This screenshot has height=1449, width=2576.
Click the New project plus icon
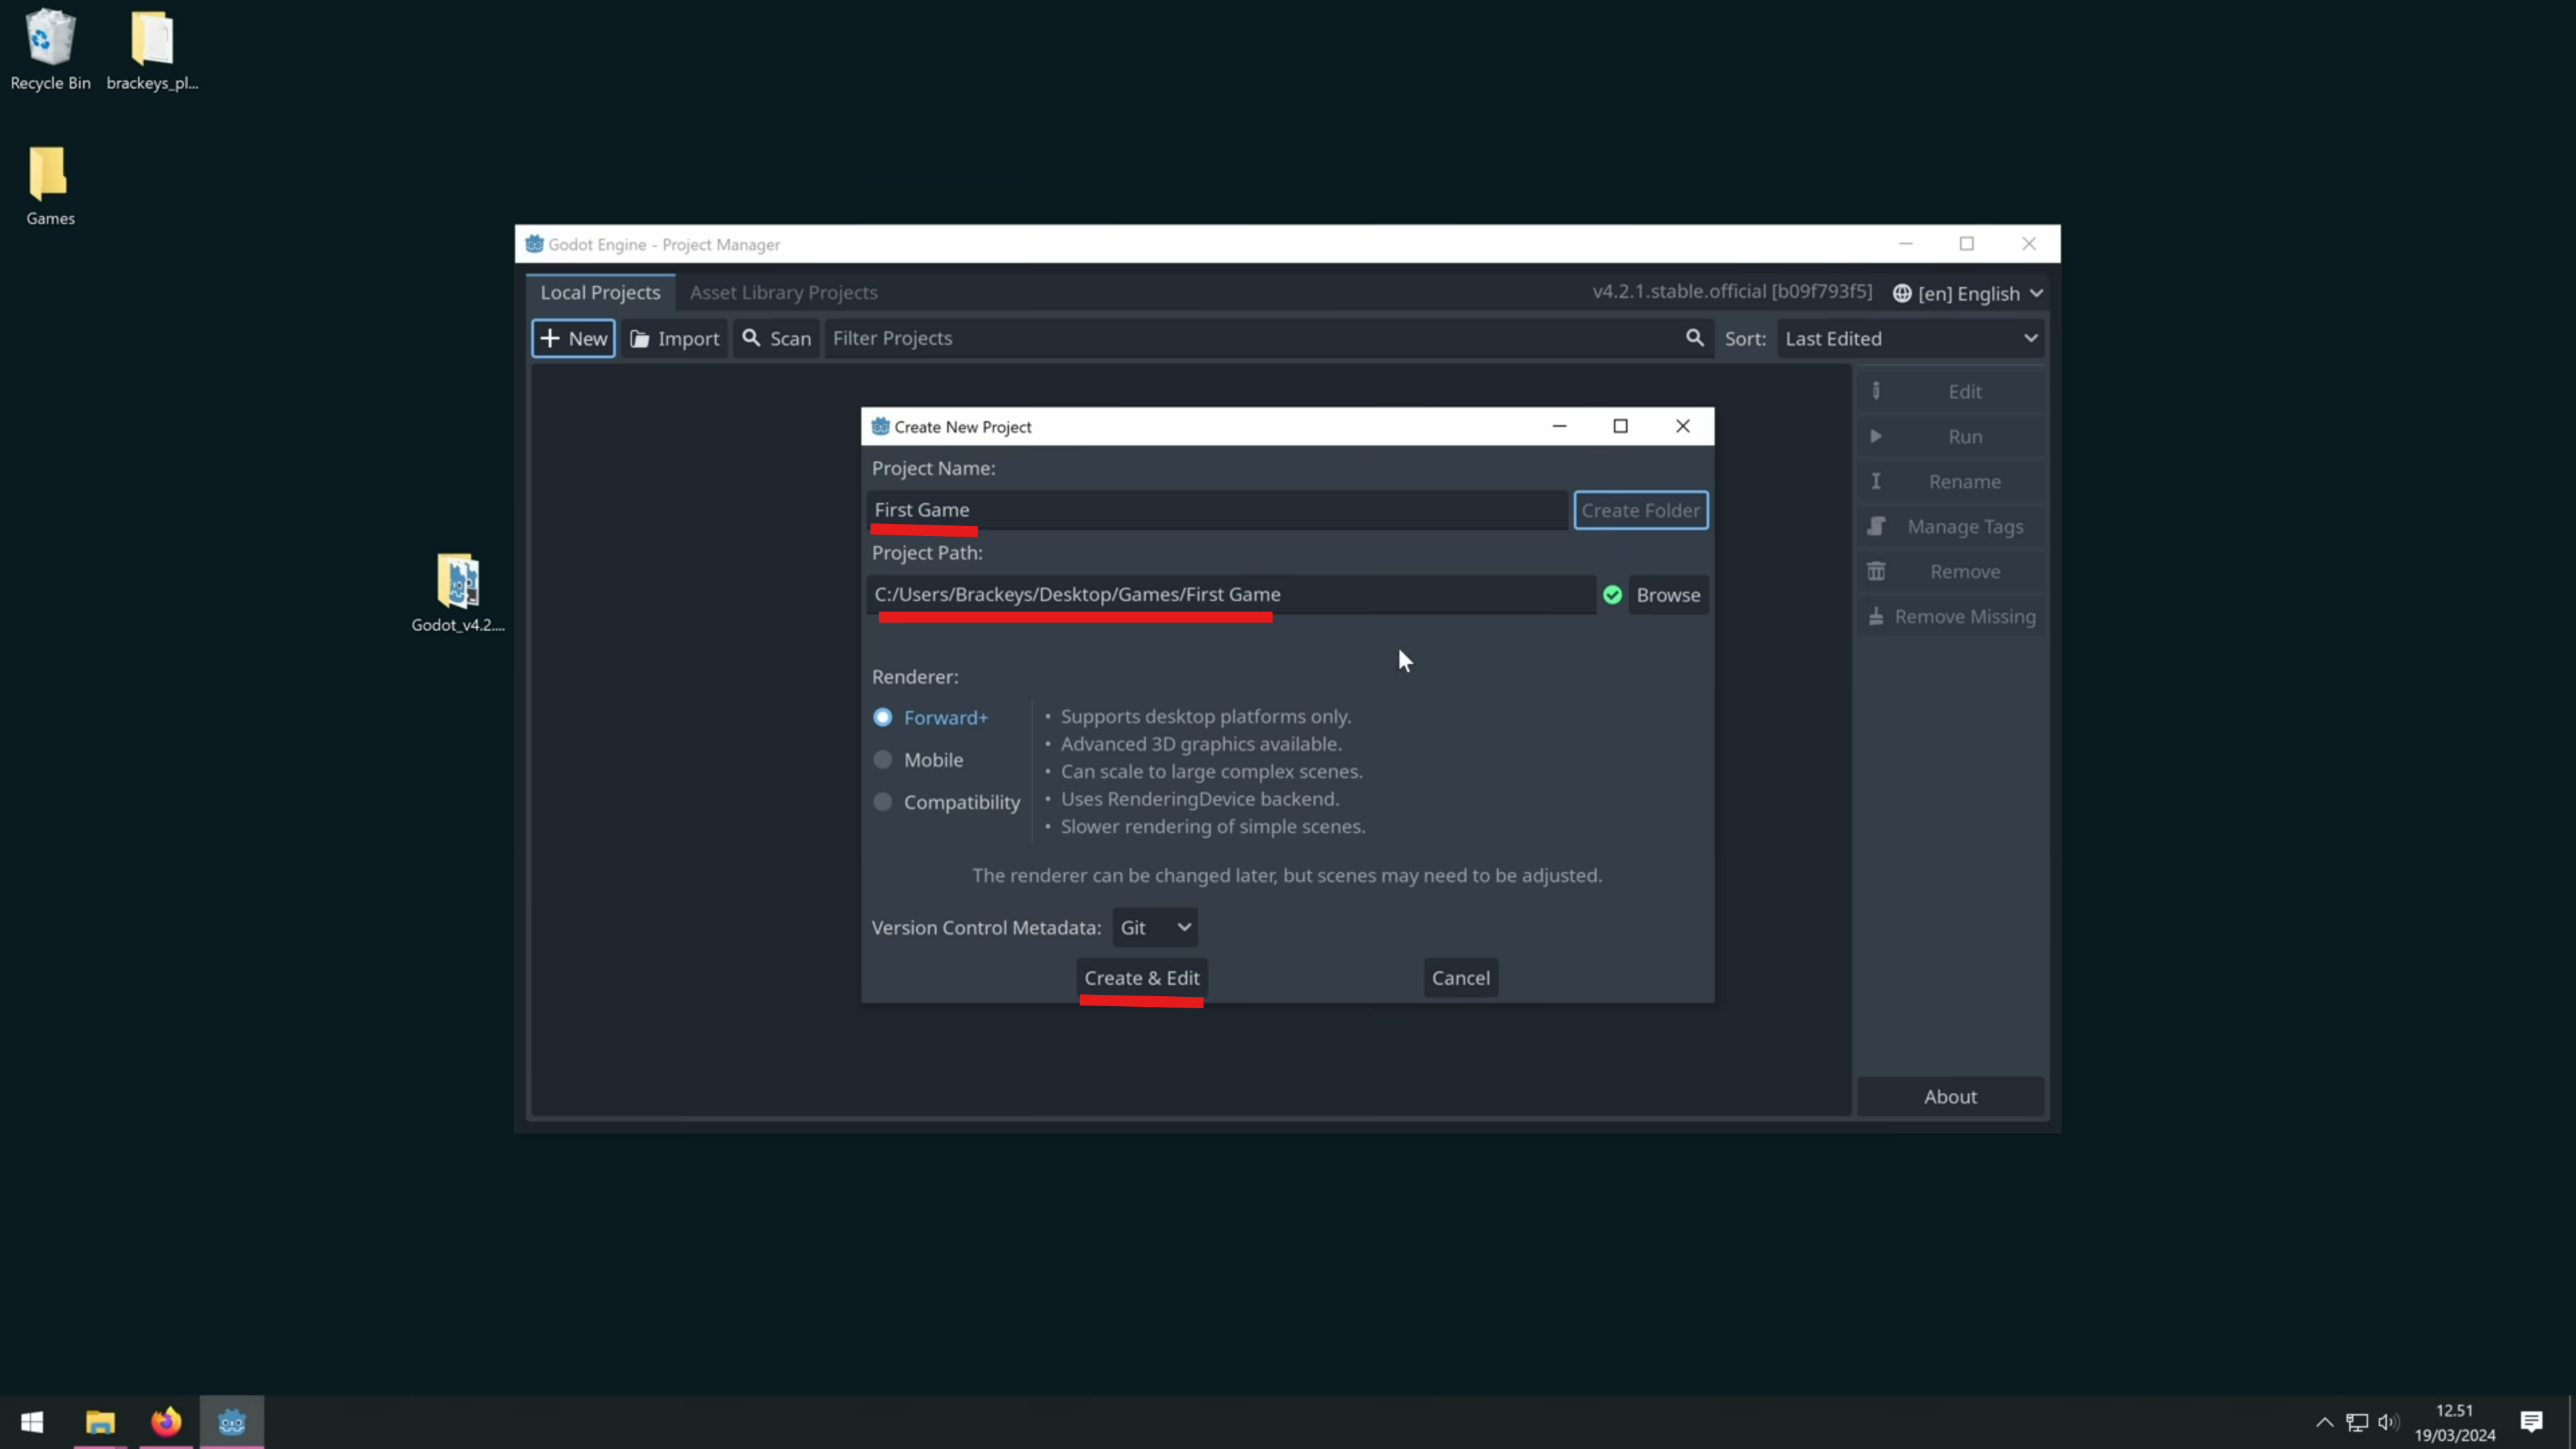click(550, 338)
